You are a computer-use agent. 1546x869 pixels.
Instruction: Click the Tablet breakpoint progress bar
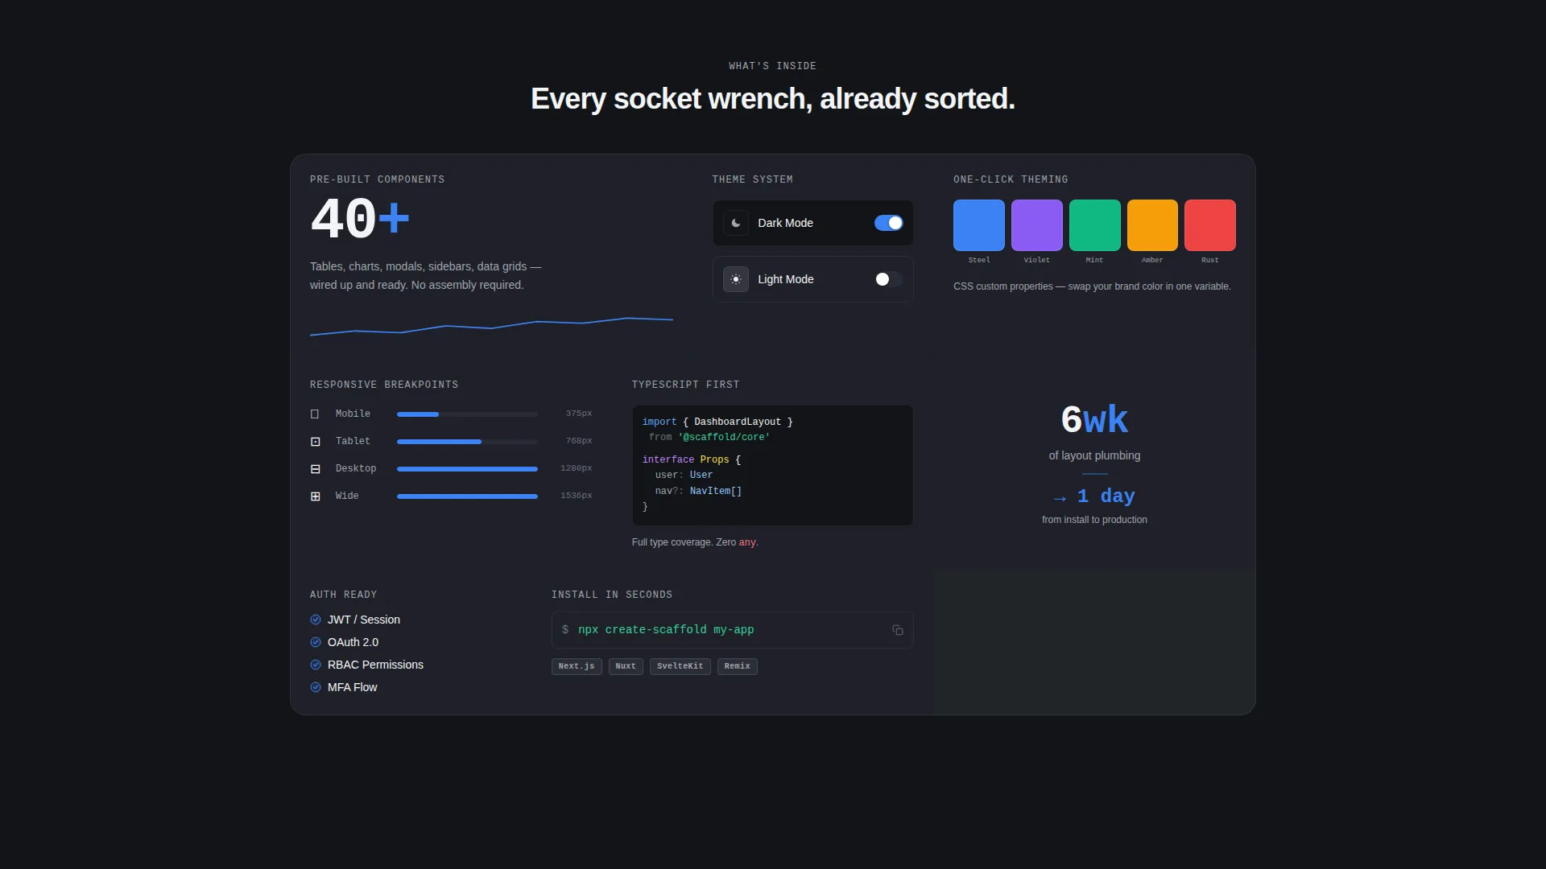tap(467, 441)
